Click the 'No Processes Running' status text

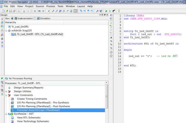point(20,79)
